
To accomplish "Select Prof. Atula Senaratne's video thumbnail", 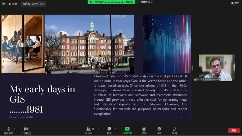I will 217,68.
